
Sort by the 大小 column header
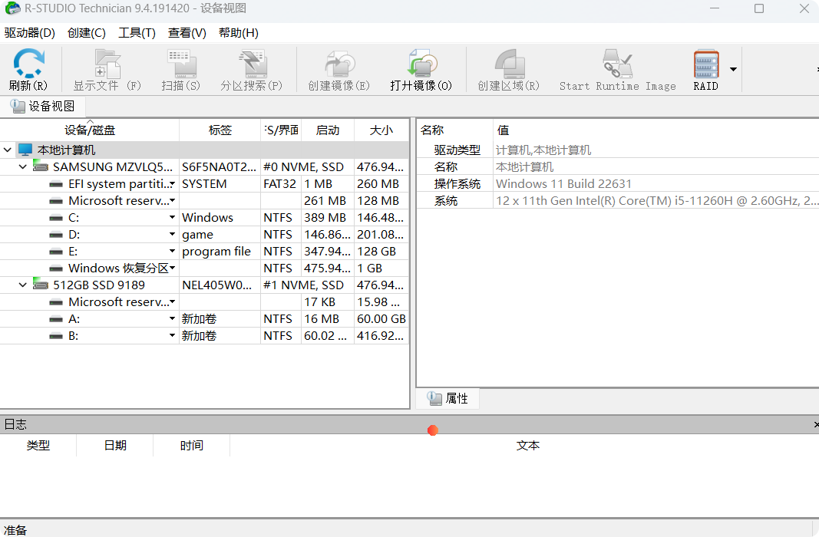coord(381,130)
